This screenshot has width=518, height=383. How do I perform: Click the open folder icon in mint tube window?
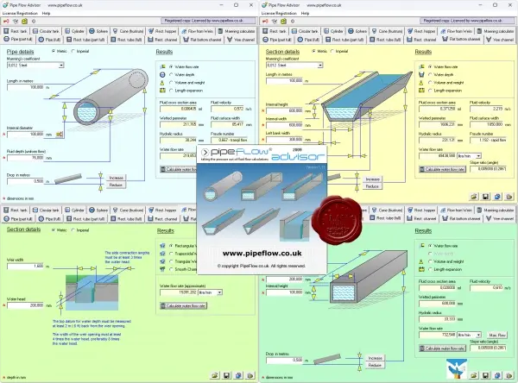pyautogui.click(x=474, y=375)
